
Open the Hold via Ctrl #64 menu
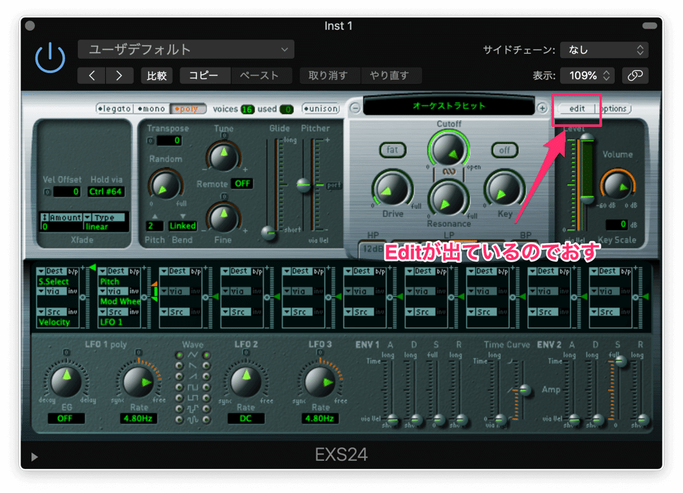106,192
